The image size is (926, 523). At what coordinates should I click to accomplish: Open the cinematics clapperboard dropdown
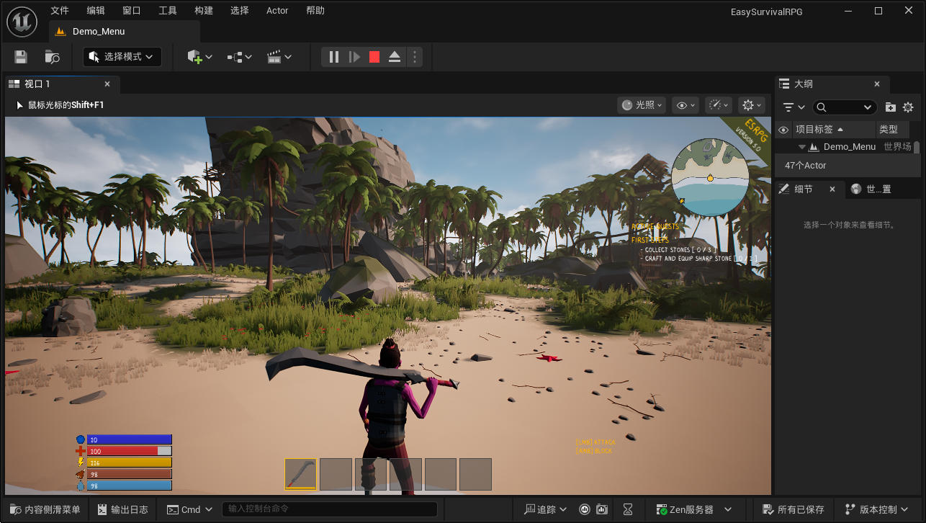(279, 57)
